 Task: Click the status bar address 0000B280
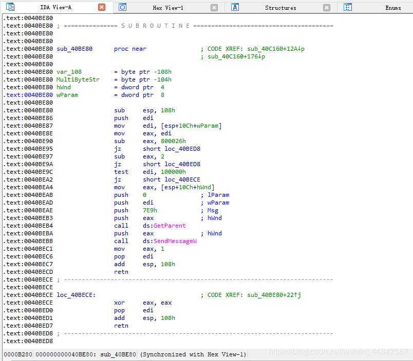tap(18, 354)
